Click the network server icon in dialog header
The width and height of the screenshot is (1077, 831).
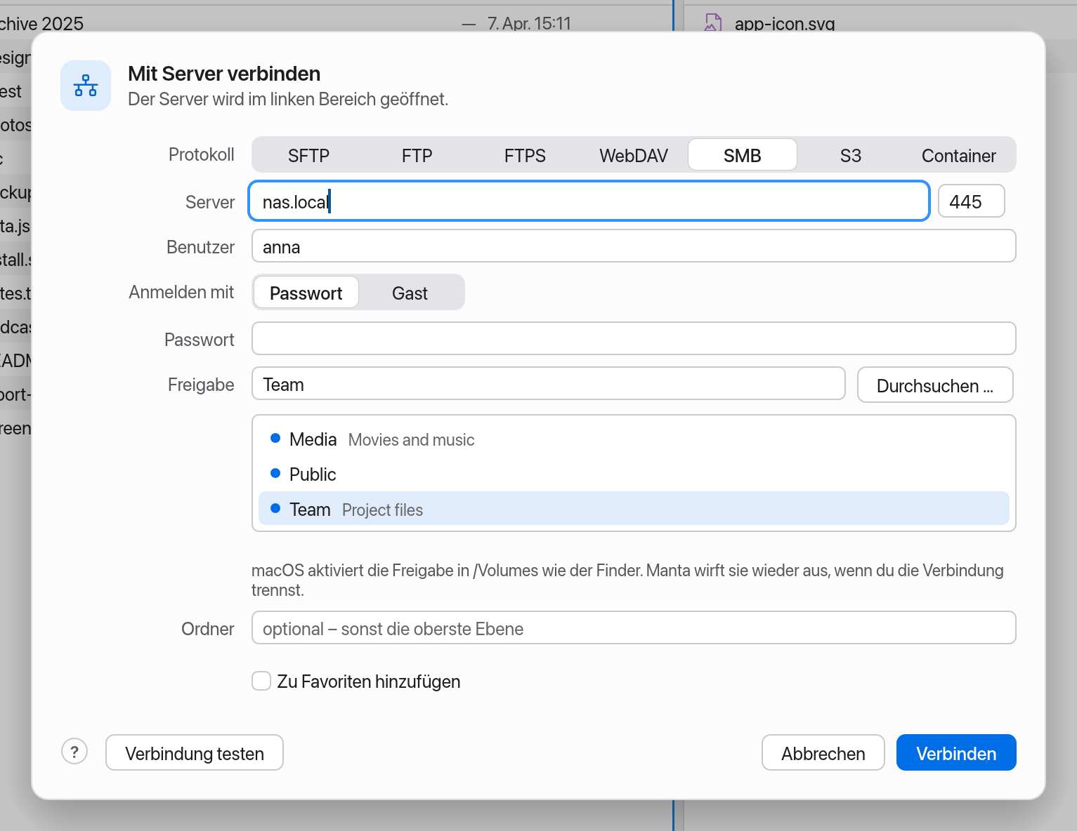[86, 86]
